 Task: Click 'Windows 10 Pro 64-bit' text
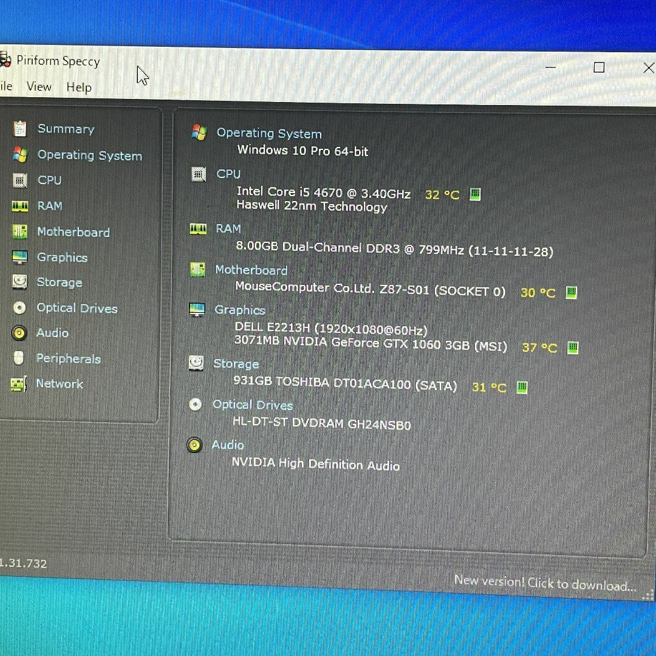point(303,151)
